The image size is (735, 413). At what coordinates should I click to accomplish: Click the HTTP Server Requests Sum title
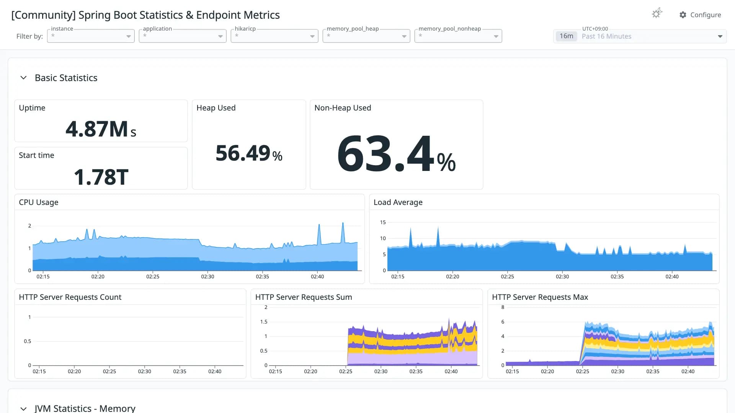[x=304, y=297]
